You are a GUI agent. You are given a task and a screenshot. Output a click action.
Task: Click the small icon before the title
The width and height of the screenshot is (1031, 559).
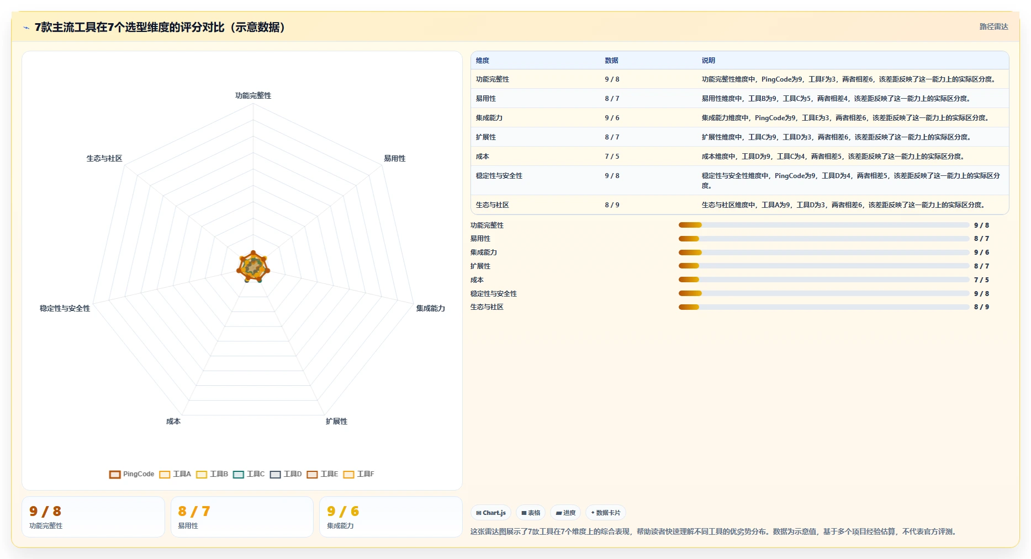[26, 28]
